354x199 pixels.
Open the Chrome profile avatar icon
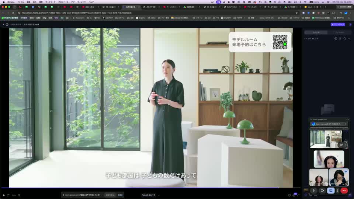tap(346, 13)
